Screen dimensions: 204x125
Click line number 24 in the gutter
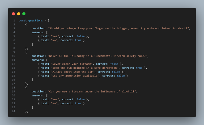[x=14, y=111]
